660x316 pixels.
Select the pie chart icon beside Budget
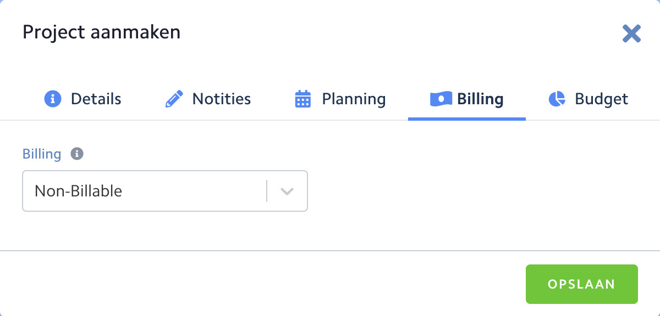click(557, 99)
